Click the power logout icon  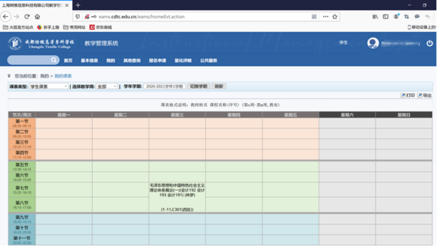click(x=429, y=43)
